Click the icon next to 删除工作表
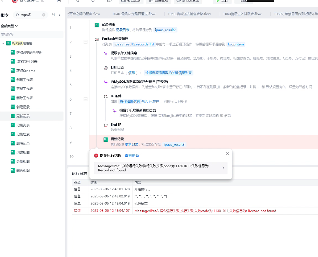This screenshot has width=318, height=257. pyautogui.click(x=13, y=98)
